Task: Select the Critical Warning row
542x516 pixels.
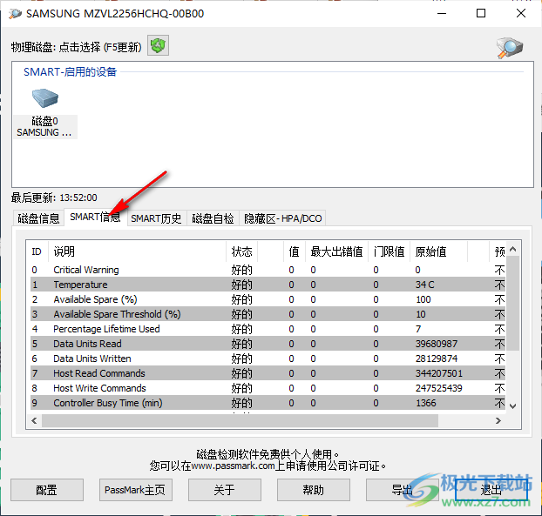Action: (x=268, y=270)
